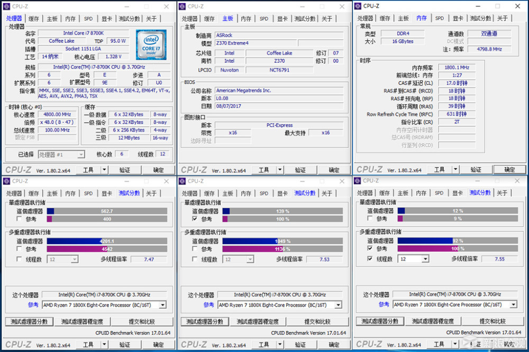
Task: Open thread count dropdown in 7.47 ratio window
Action: point(74,260)
